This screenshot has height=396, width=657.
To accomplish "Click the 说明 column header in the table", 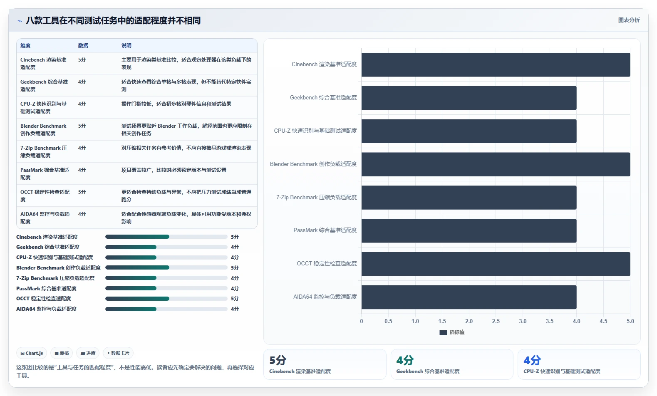I will pyautogui.click(x=126, y=46).
